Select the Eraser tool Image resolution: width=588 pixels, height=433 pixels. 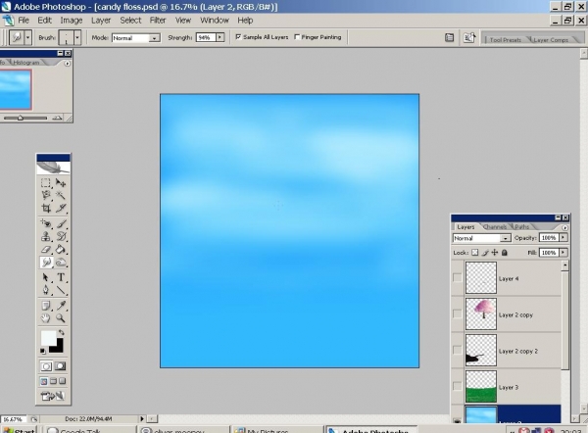[x=46, y=249]
